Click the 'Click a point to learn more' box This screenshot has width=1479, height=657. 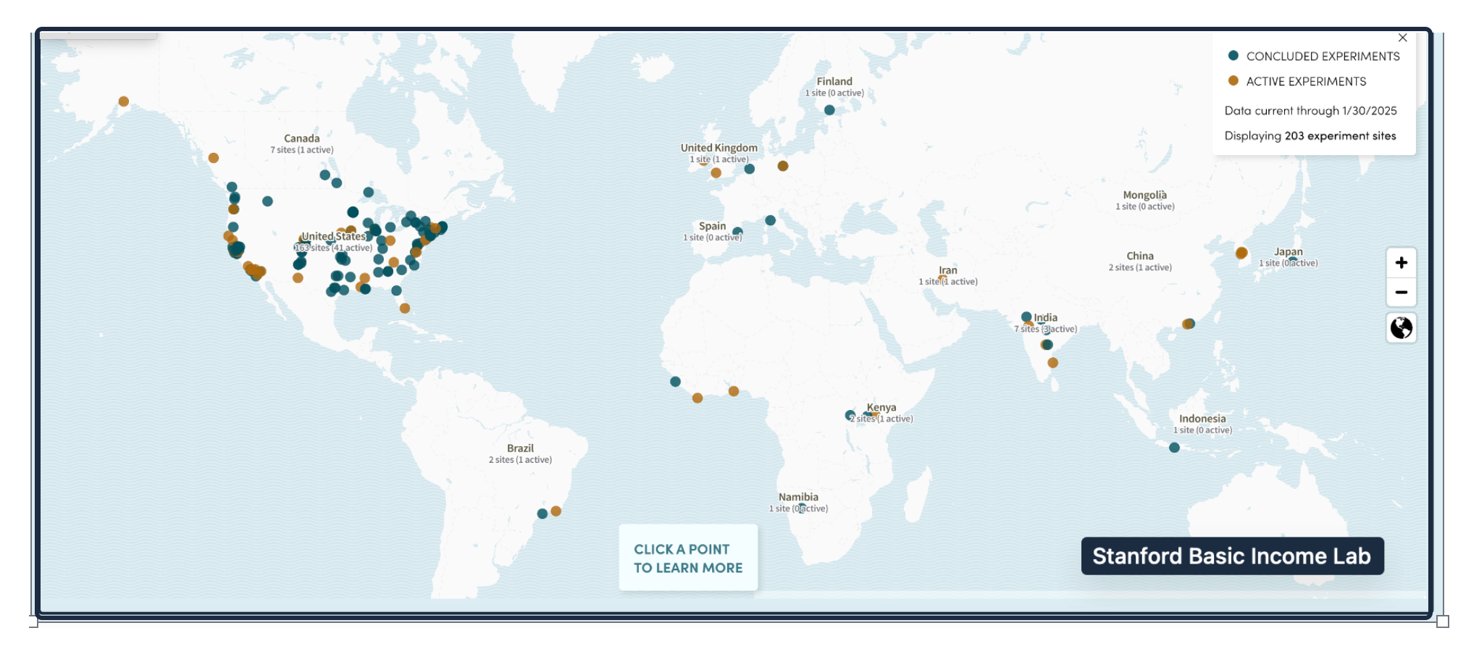coord(688,558)
